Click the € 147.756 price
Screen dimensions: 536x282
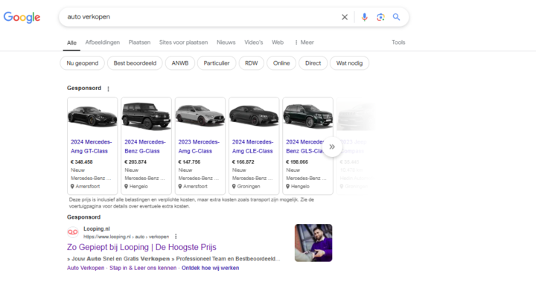[x=189, y=162]
